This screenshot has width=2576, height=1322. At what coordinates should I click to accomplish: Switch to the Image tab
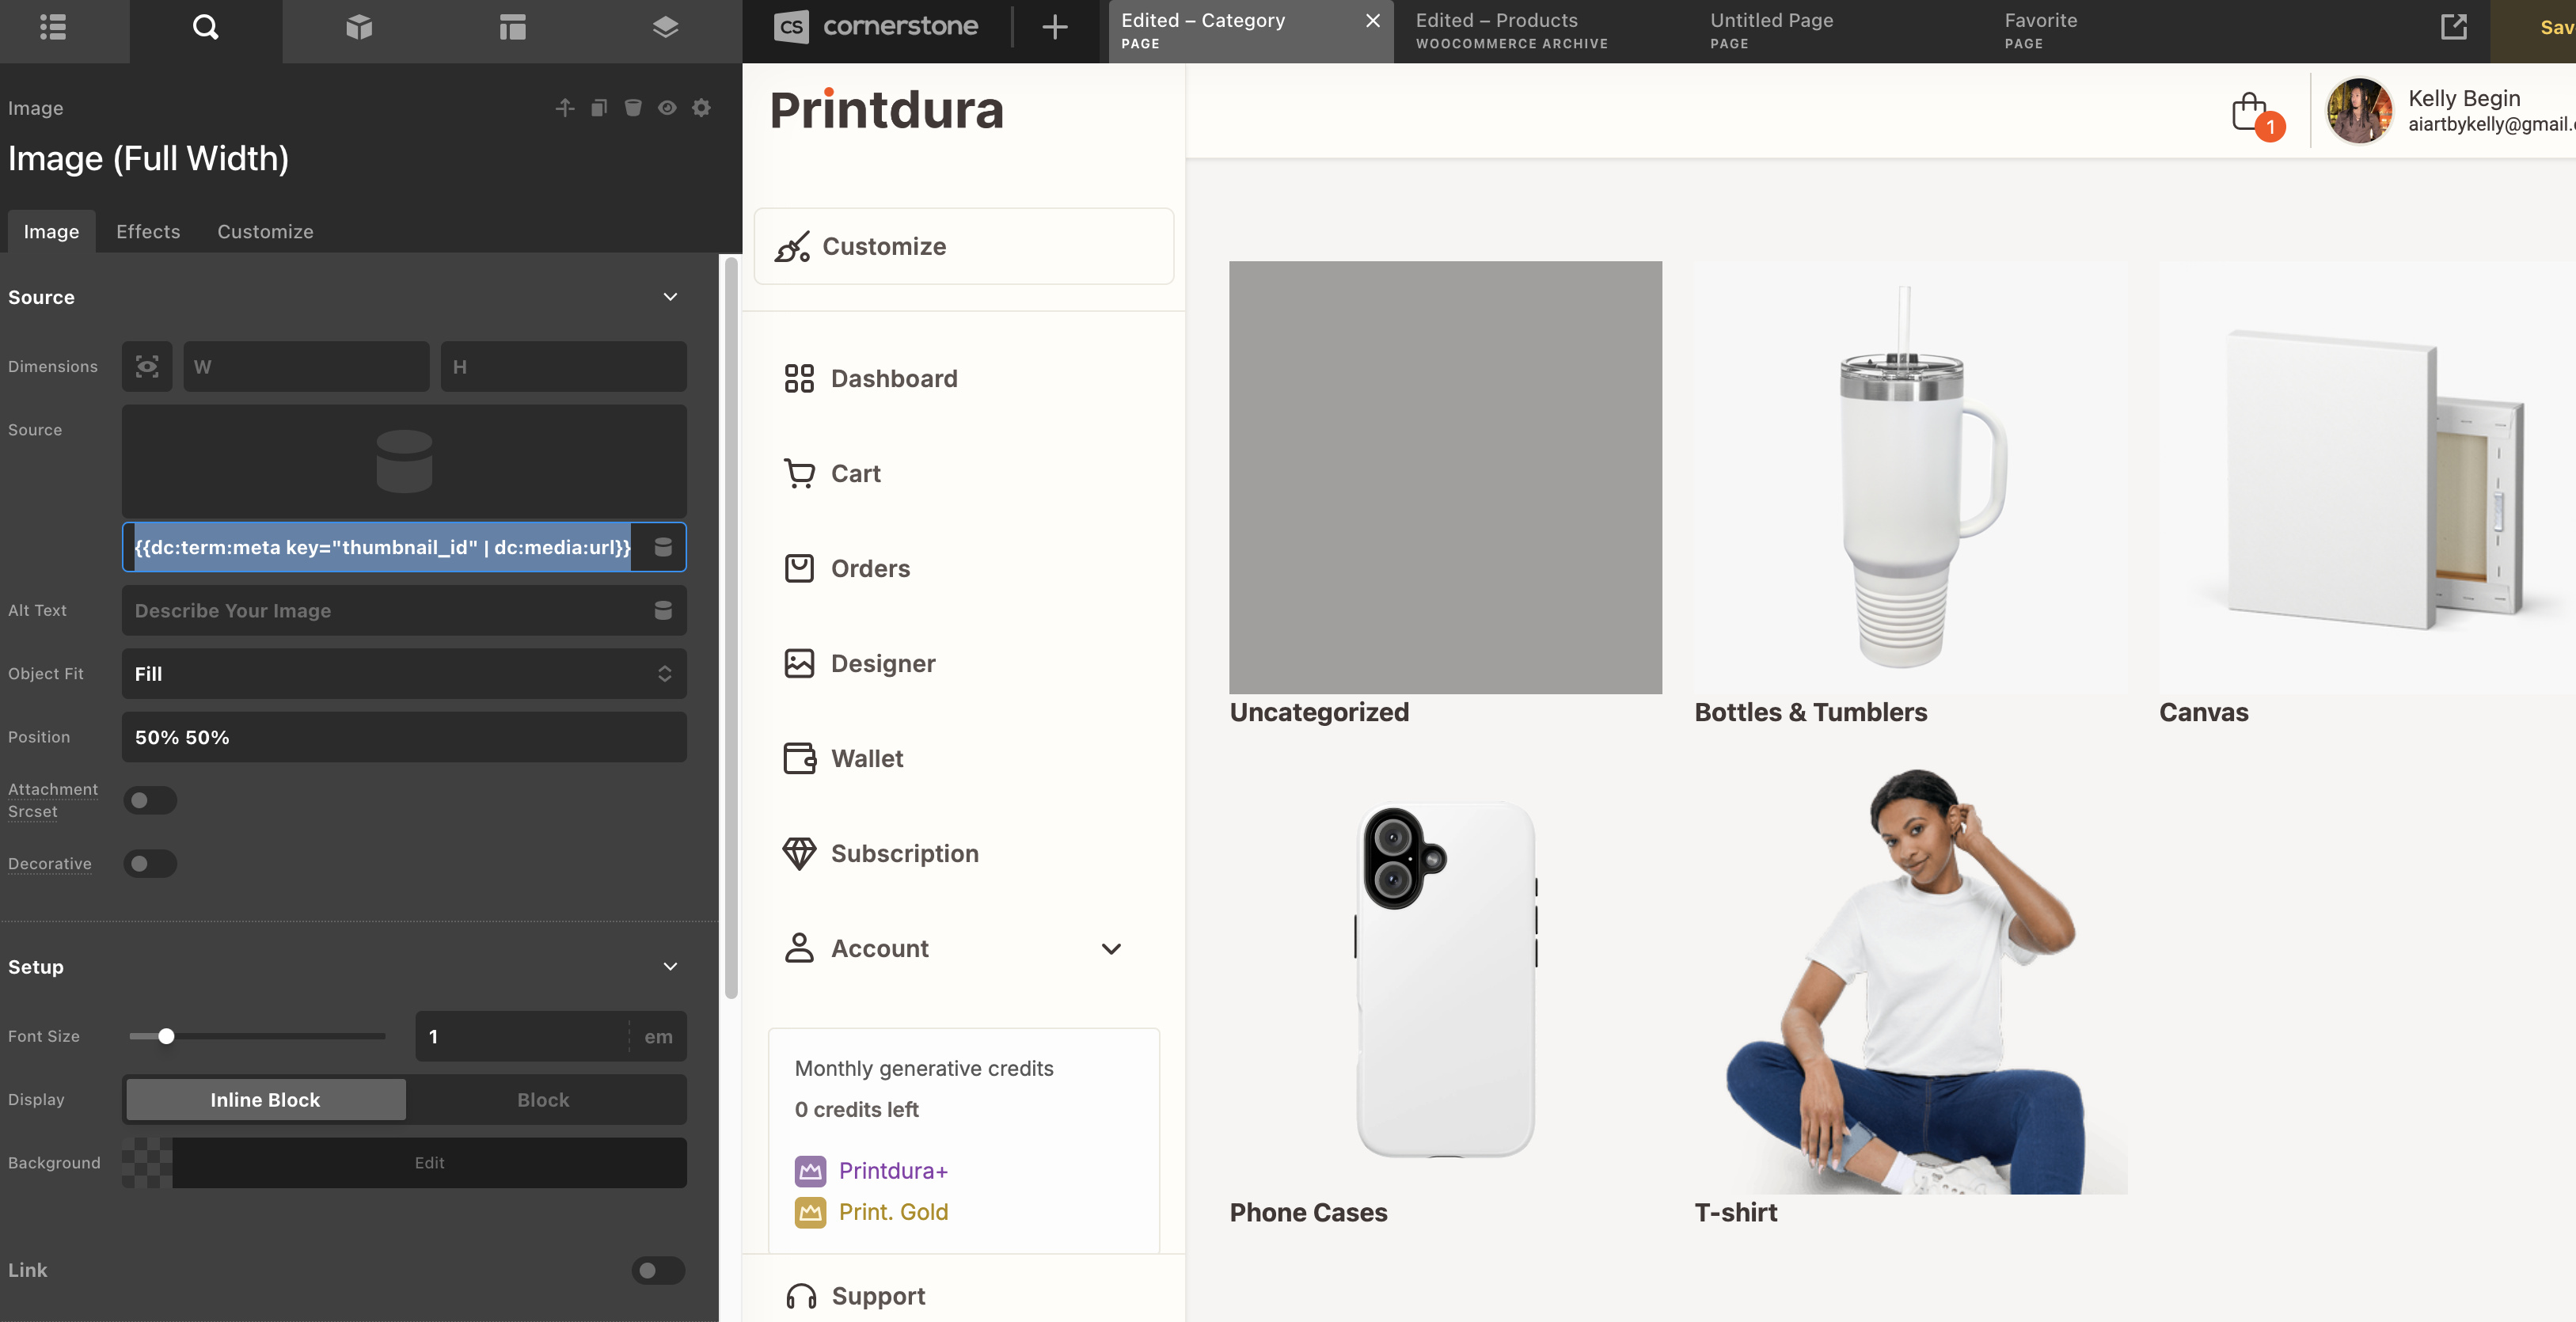pyautogui.click(x=51, y=231)
